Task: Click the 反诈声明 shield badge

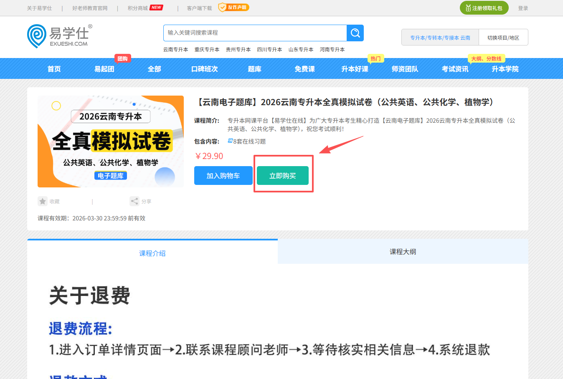Action: (x=233, y=8)
